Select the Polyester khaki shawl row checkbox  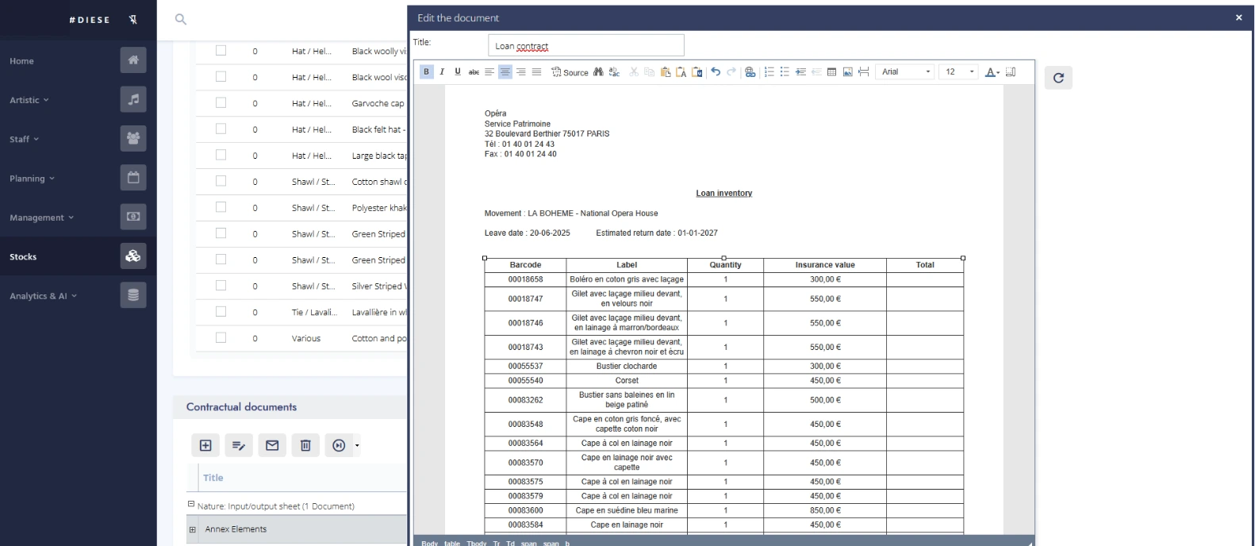coord(221,207)
